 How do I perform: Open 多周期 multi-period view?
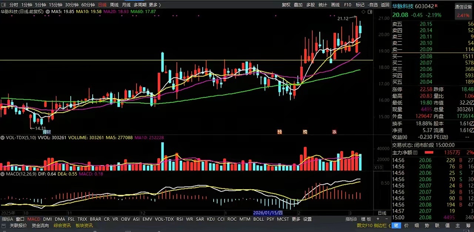[x=140, y=5]
